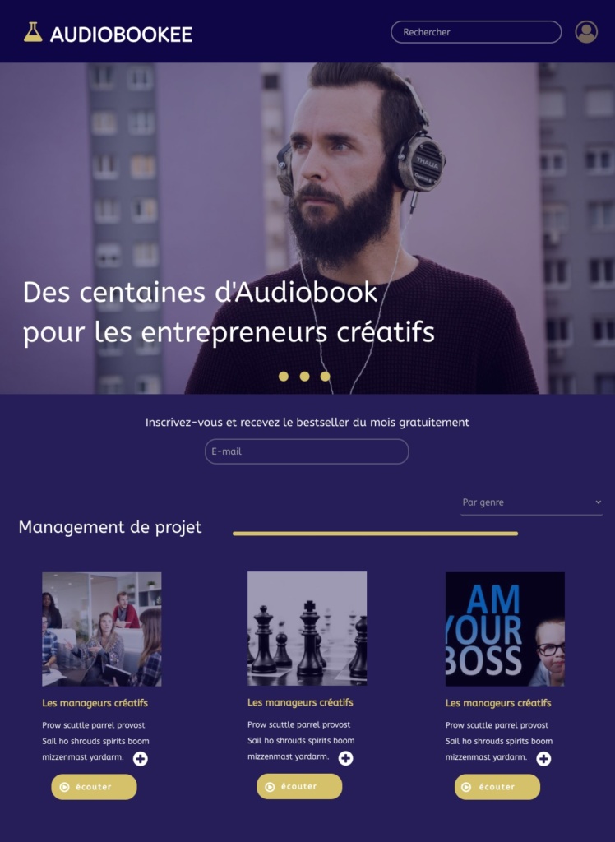Open the team meeting book thumbnail

coord(101,629)
